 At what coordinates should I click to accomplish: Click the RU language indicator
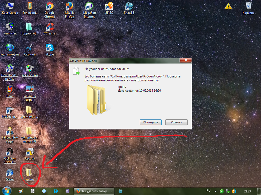pos(208,190)
